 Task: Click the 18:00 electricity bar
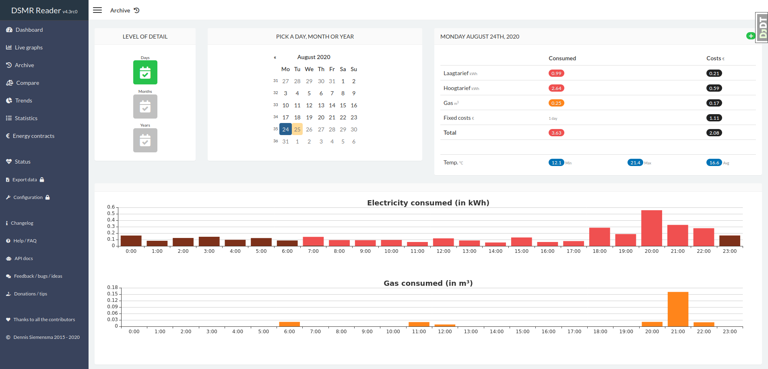click(x=600, y=237)
